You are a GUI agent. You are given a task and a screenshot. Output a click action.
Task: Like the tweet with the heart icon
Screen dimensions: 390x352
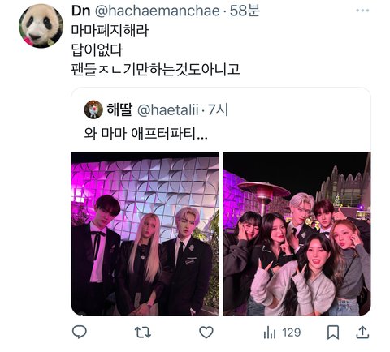click(x=206, y=333)
